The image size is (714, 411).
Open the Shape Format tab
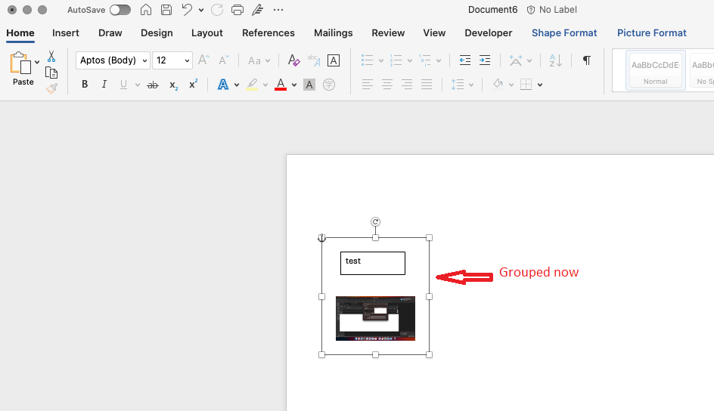564,32
